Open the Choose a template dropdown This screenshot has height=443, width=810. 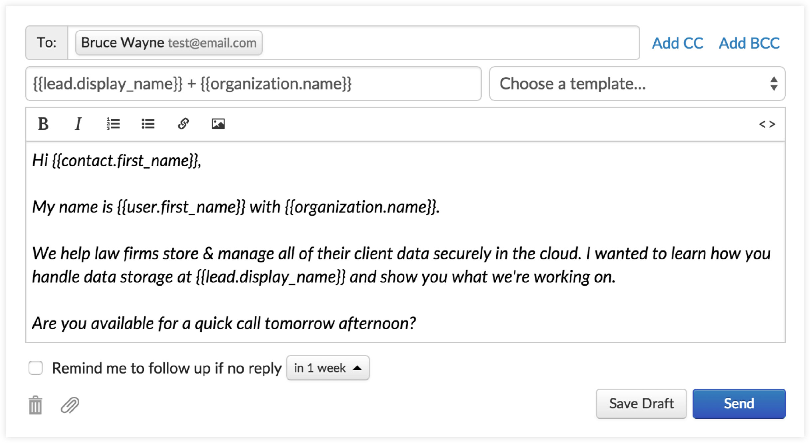coord(637,84)
